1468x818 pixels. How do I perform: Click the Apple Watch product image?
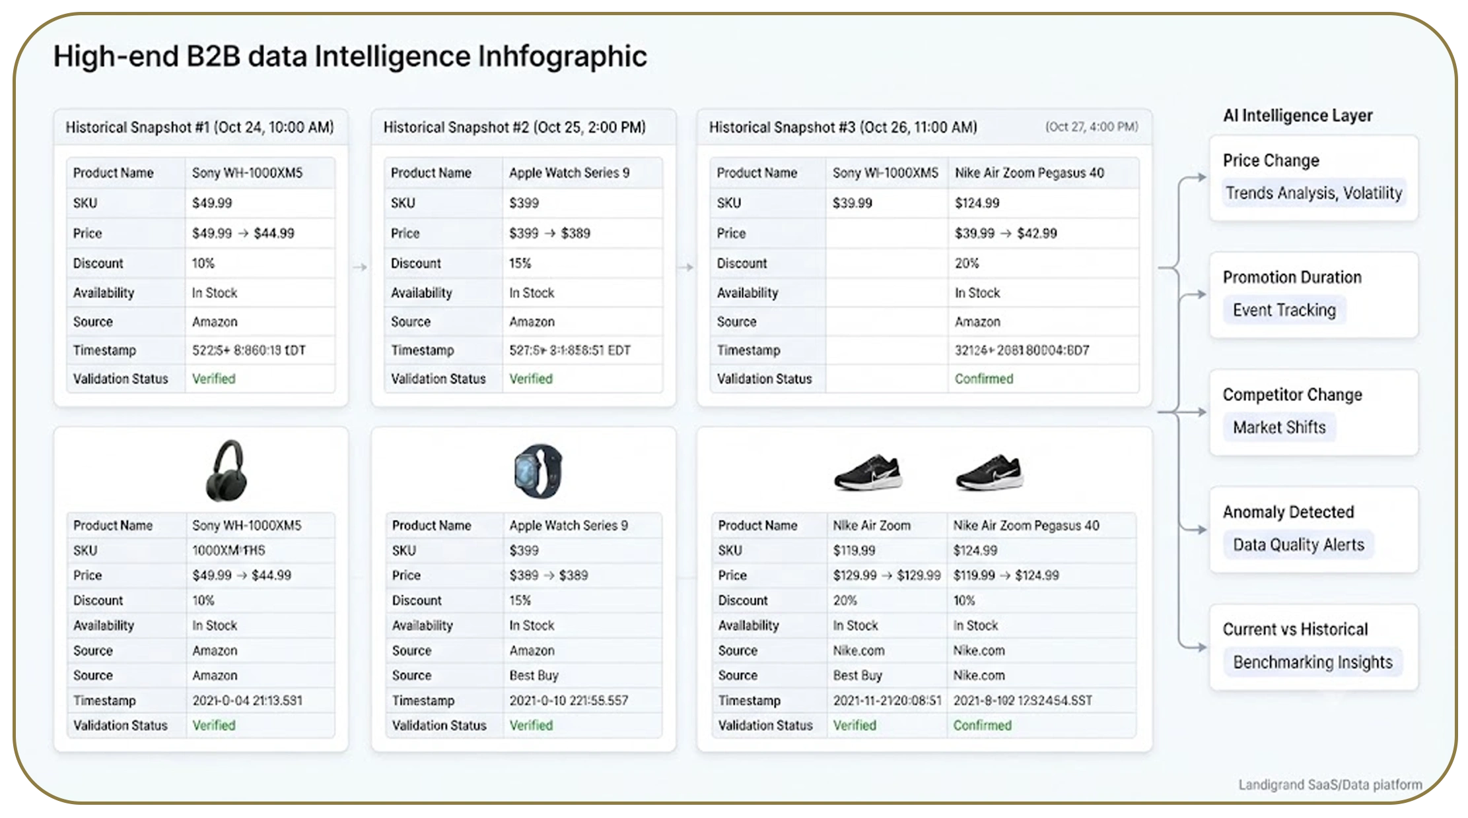[538, 471]
